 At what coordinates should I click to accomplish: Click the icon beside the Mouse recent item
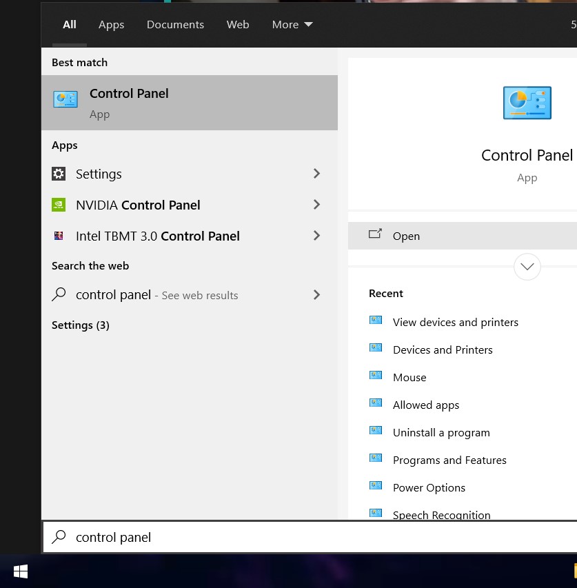[376, 375]
